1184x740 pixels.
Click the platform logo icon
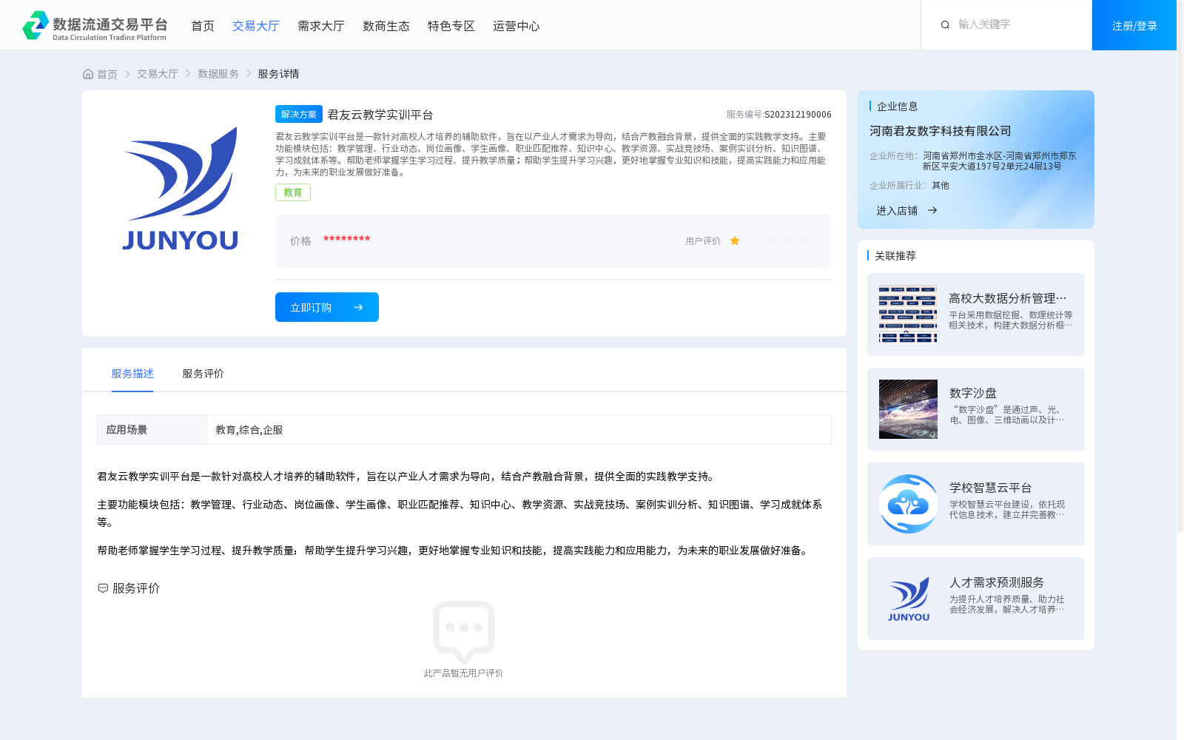(36, 25)
